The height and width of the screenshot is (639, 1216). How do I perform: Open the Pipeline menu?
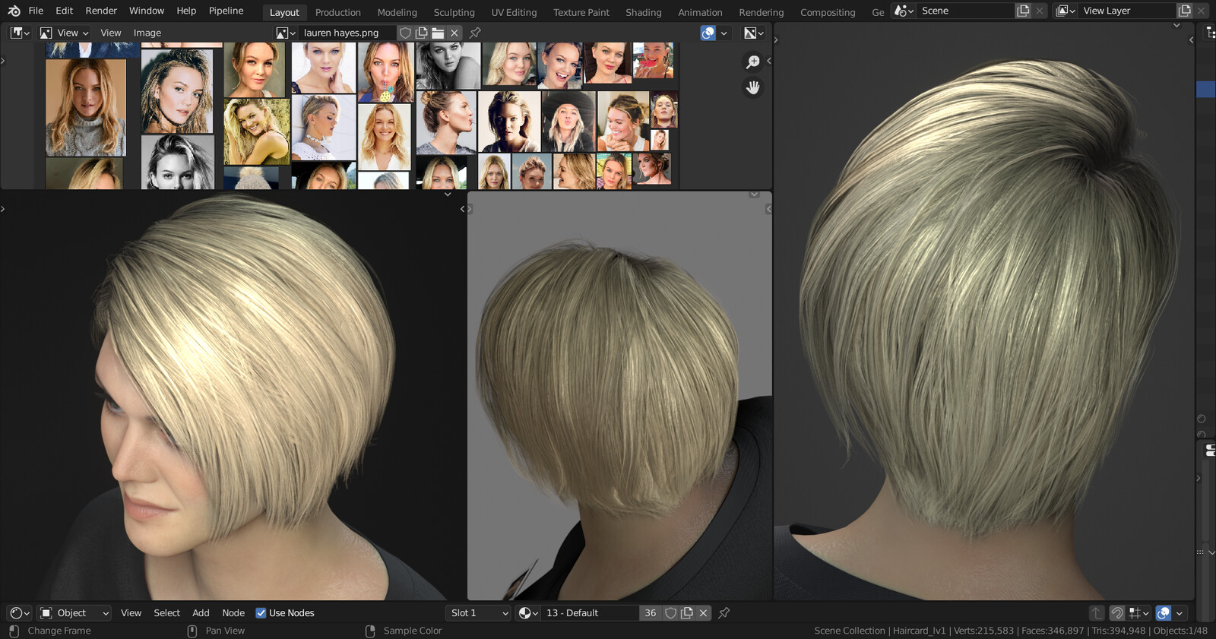pyautogui.click(x=226, y=11)
